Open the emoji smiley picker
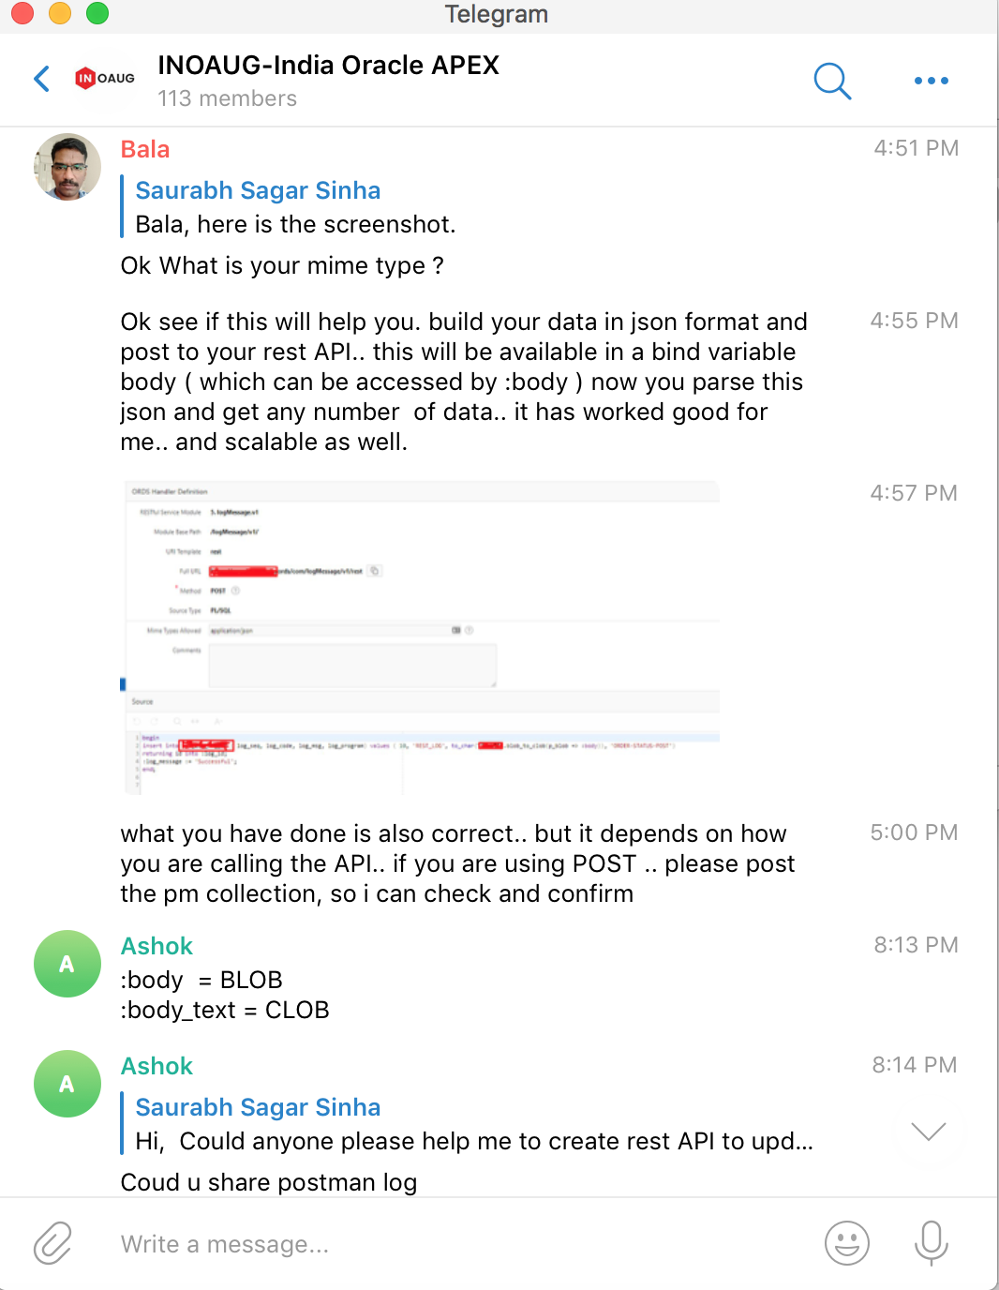 (x=846, y=1243)
